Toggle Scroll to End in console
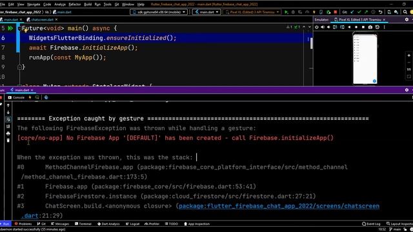Image resolution: width=413 pixels, height=232 pixels. pyautogui.click(x=8, y=126)
